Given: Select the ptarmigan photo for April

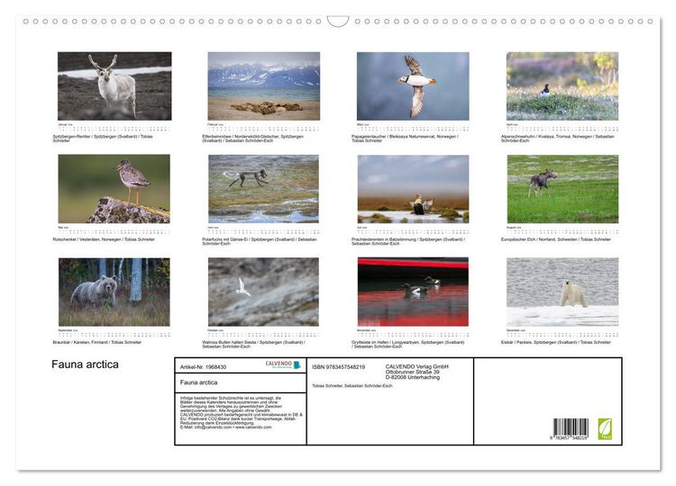Looking at the screenshot, I should [x=562, y=86].
